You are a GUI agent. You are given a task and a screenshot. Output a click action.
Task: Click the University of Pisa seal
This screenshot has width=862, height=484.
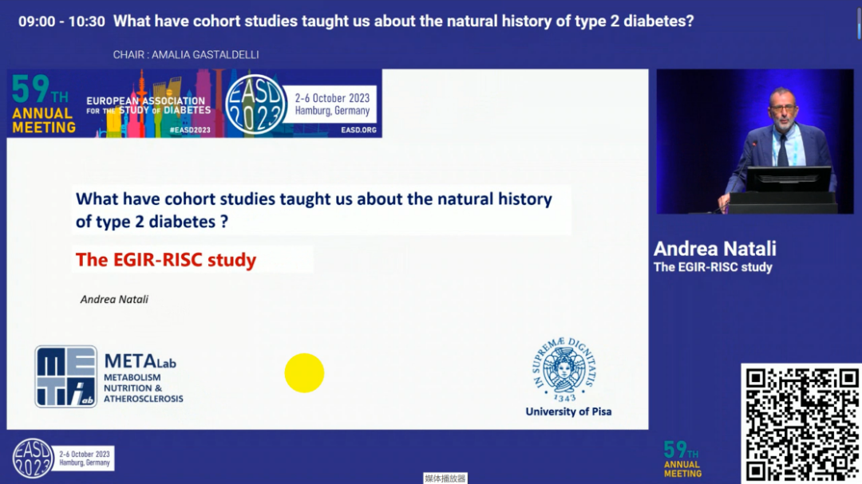[x=564, y=370]
